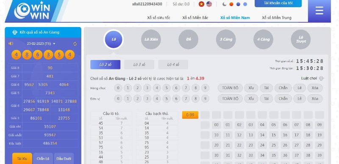The width and height of the screenshot is (339, 164).
Task: Pick number 39 in the grid
Action: (320, 156)
